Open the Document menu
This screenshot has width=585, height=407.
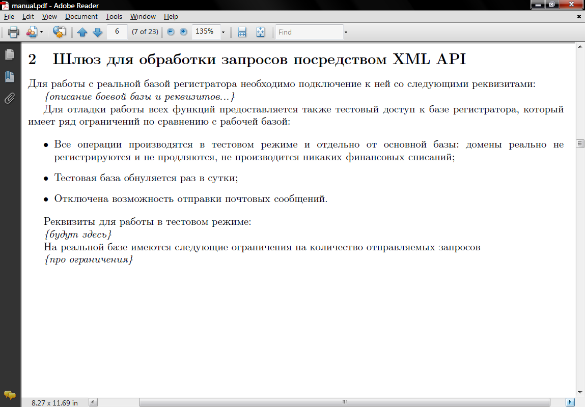point(81,17)
